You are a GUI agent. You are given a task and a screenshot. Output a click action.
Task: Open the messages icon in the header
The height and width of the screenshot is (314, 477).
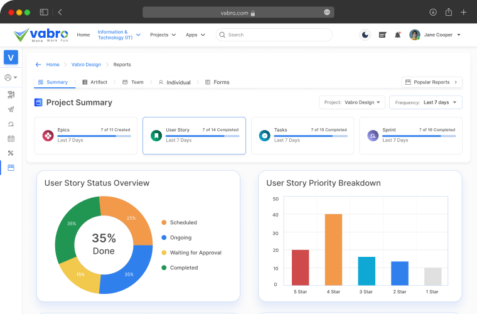click(x=382, y=35)
